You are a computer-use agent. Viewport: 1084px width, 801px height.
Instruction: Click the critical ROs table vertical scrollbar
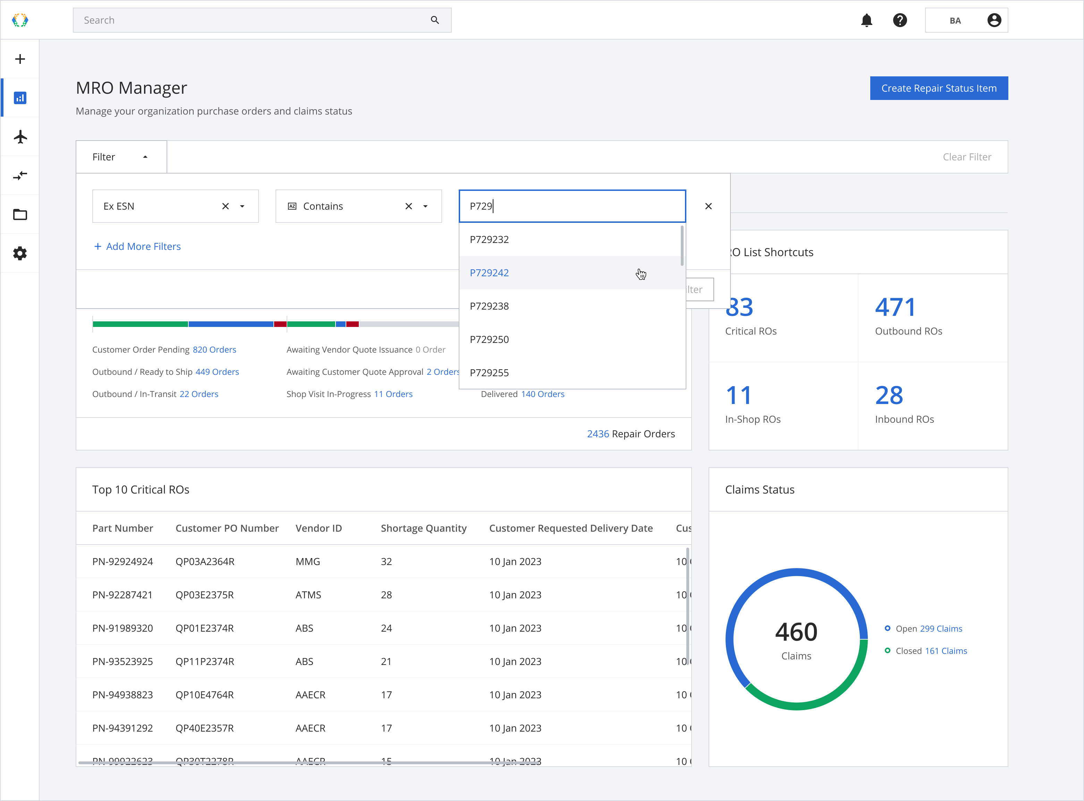click(687, 607)
